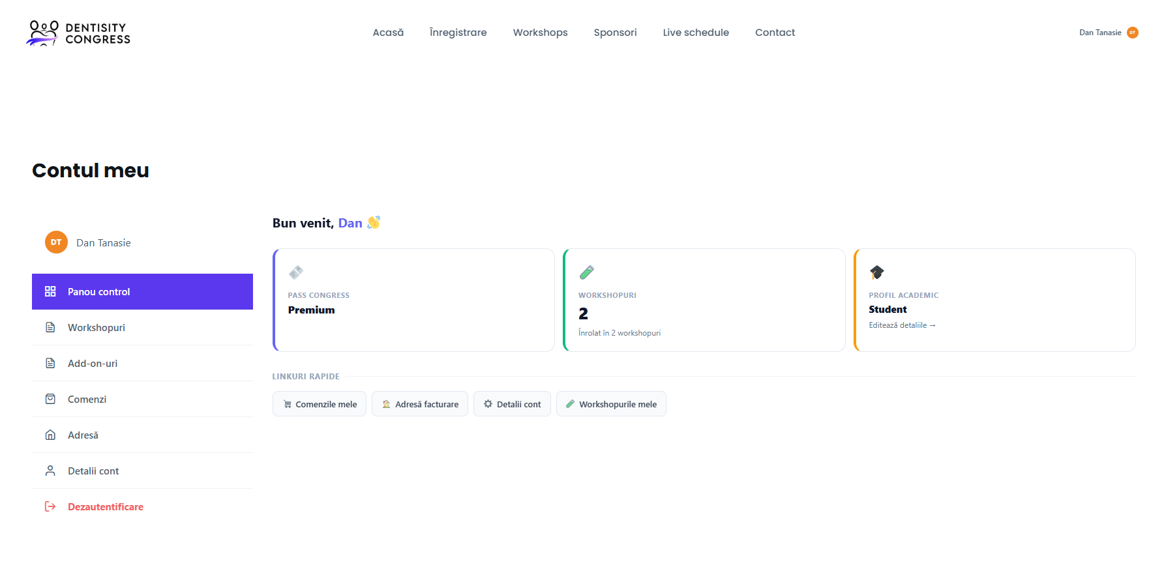Click the 'LINKURI RAPIDE' section label

point(306,377)
